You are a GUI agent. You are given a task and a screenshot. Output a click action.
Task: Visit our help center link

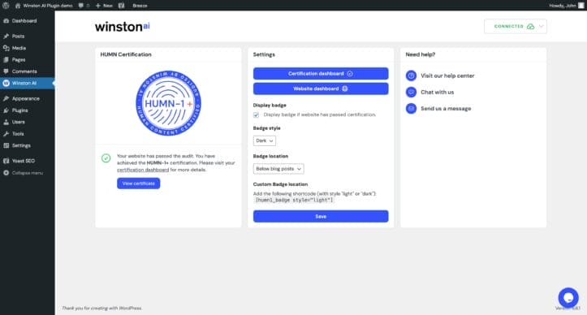(447, 76)
